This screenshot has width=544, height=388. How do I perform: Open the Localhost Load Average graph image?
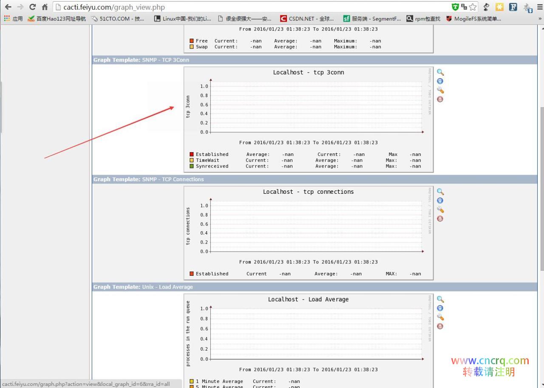coord(309,340)
